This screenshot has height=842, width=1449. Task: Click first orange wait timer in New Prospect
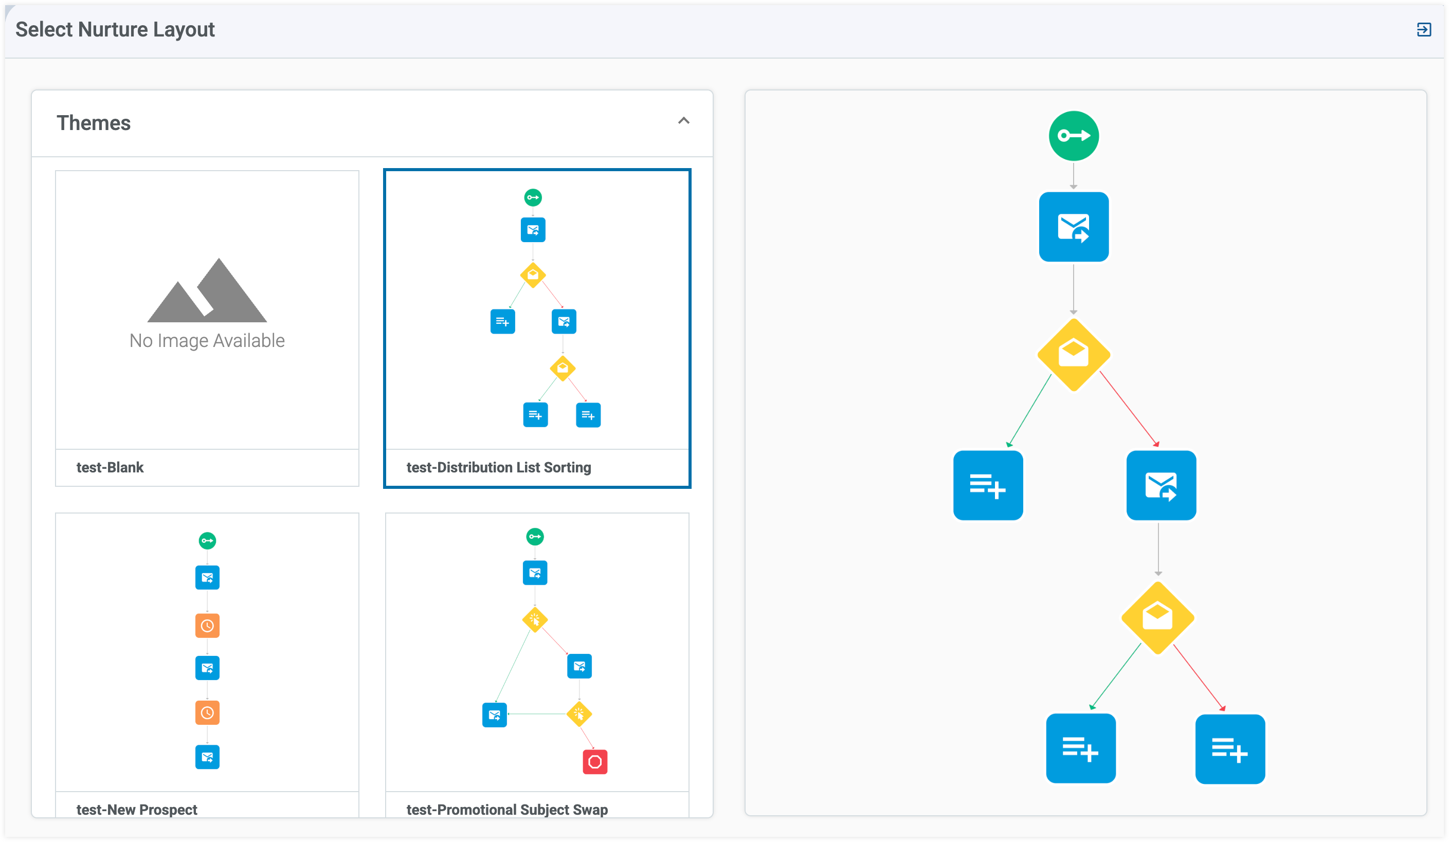[x=207, y=625]
